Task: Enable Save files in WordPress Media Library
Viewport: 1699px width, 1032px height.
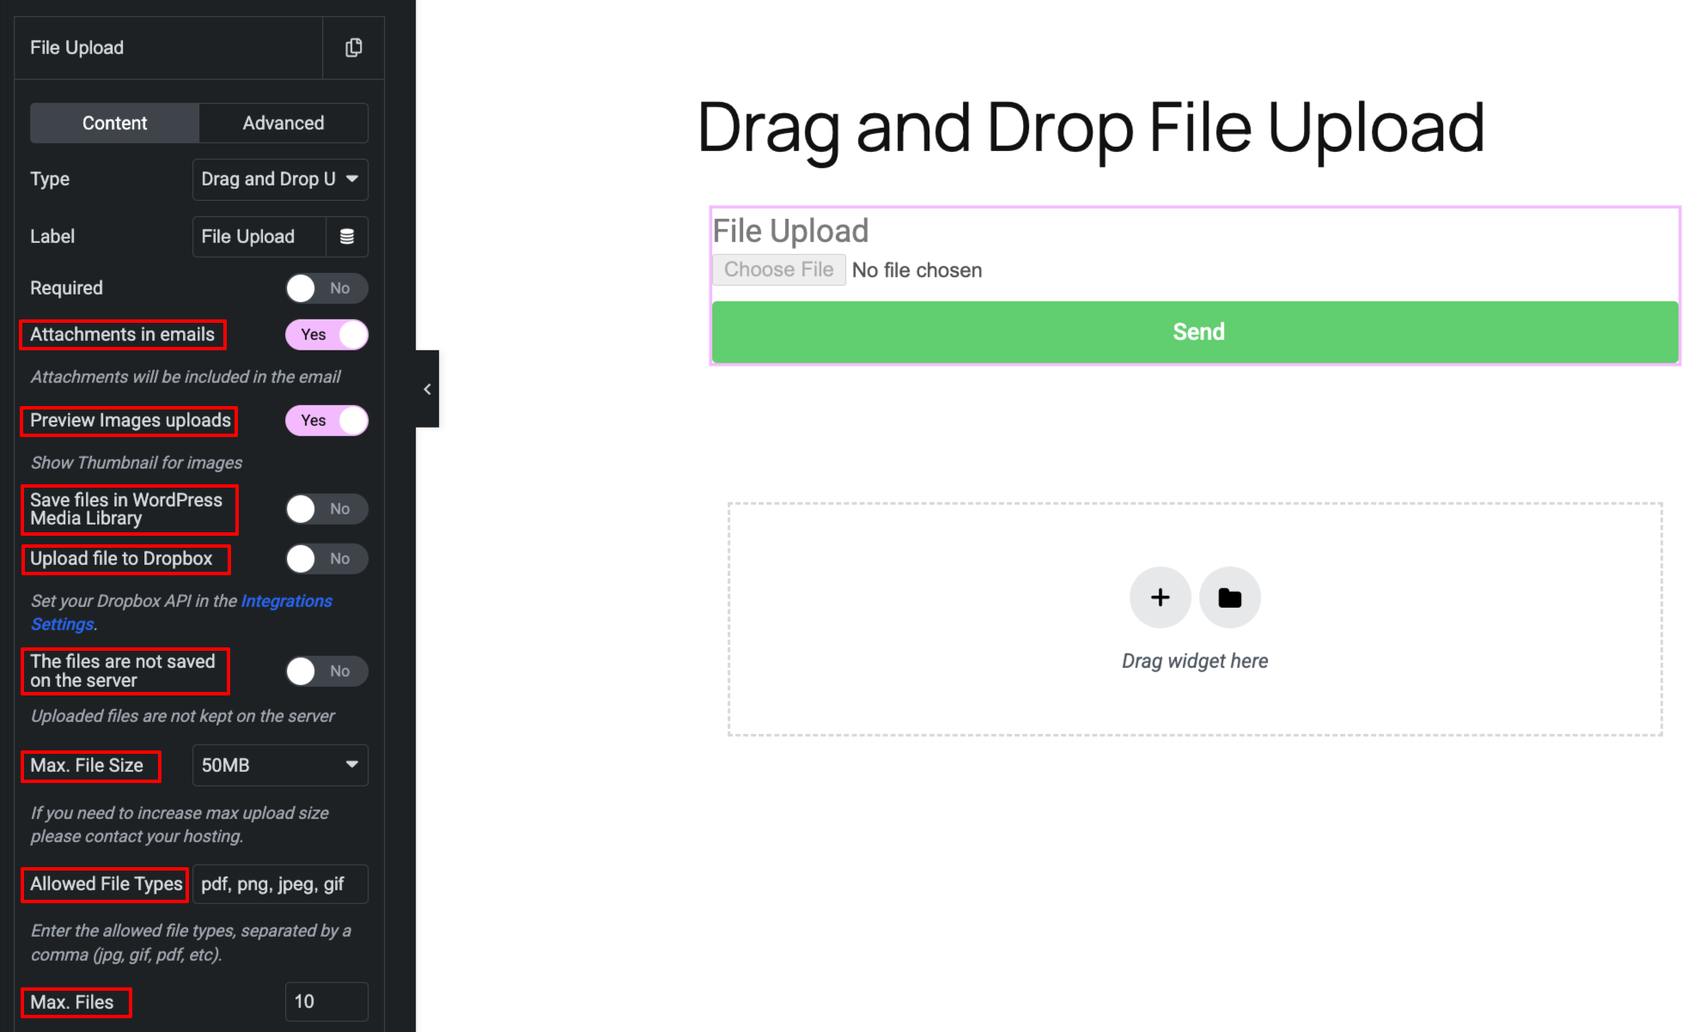Action: coord(326,508)
